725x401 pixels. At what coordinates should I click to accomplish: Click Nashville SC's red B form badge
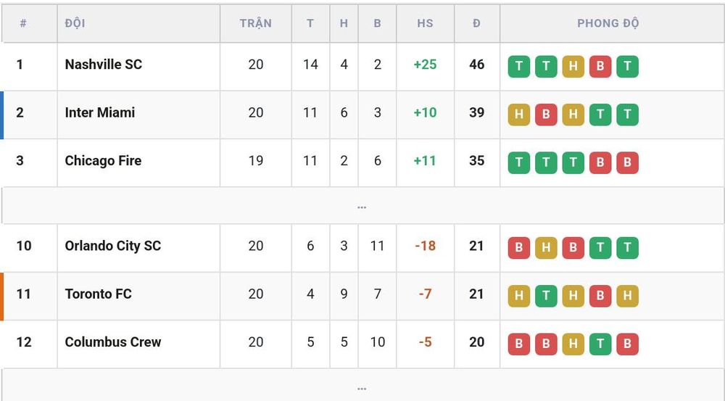(600, 66)
